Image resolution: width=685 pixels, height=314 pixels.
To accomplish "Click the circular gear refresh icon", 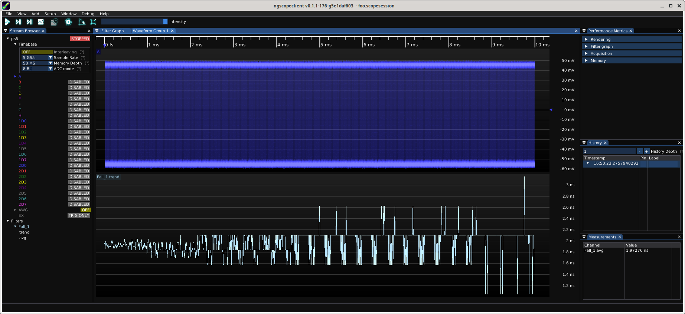I will [x=68, y=22].
